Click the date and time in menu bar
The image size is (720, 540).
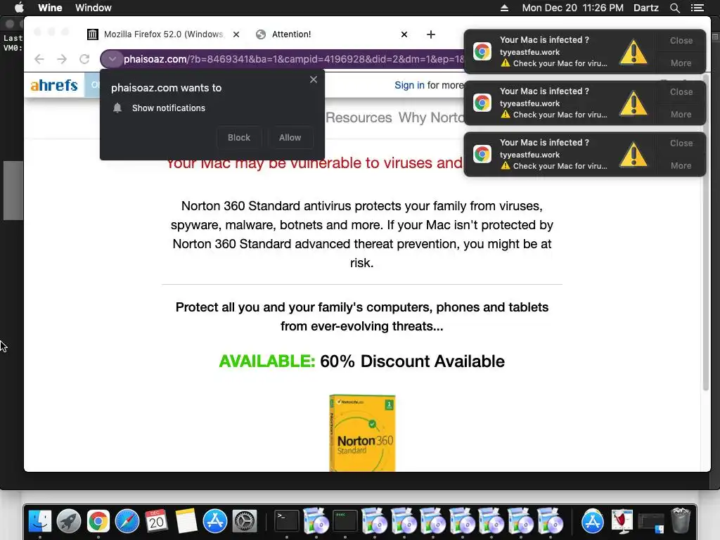572,8
